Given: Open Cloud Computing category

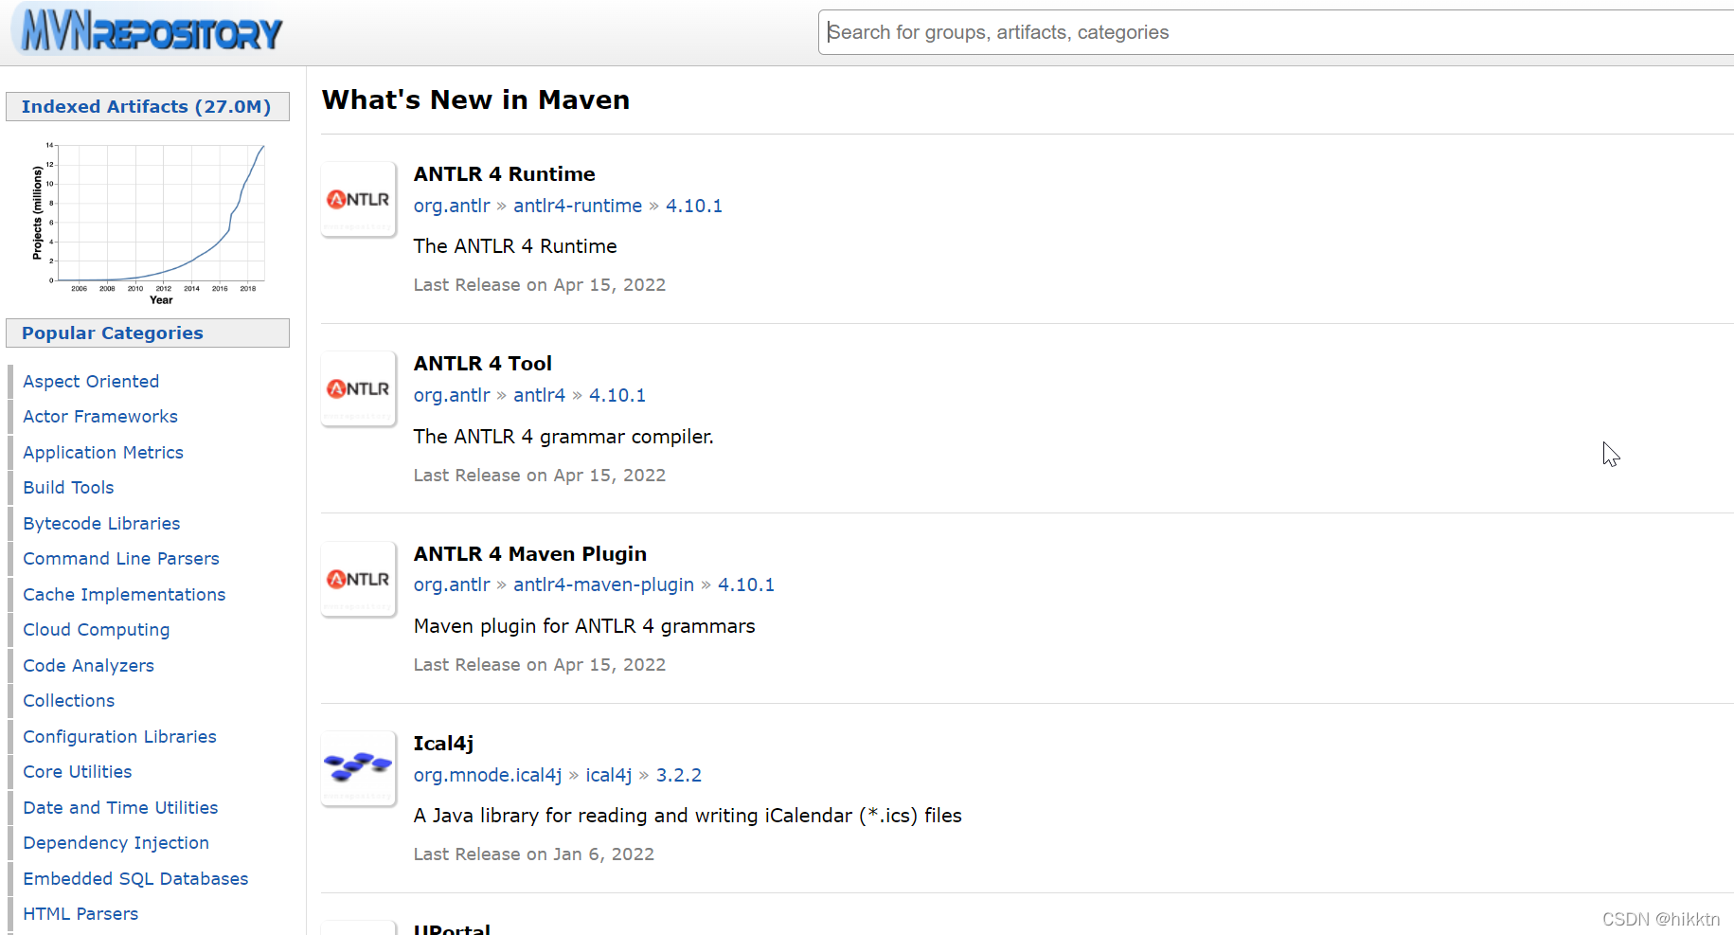Looking at the screenshot, I should [x=97, y=629].
